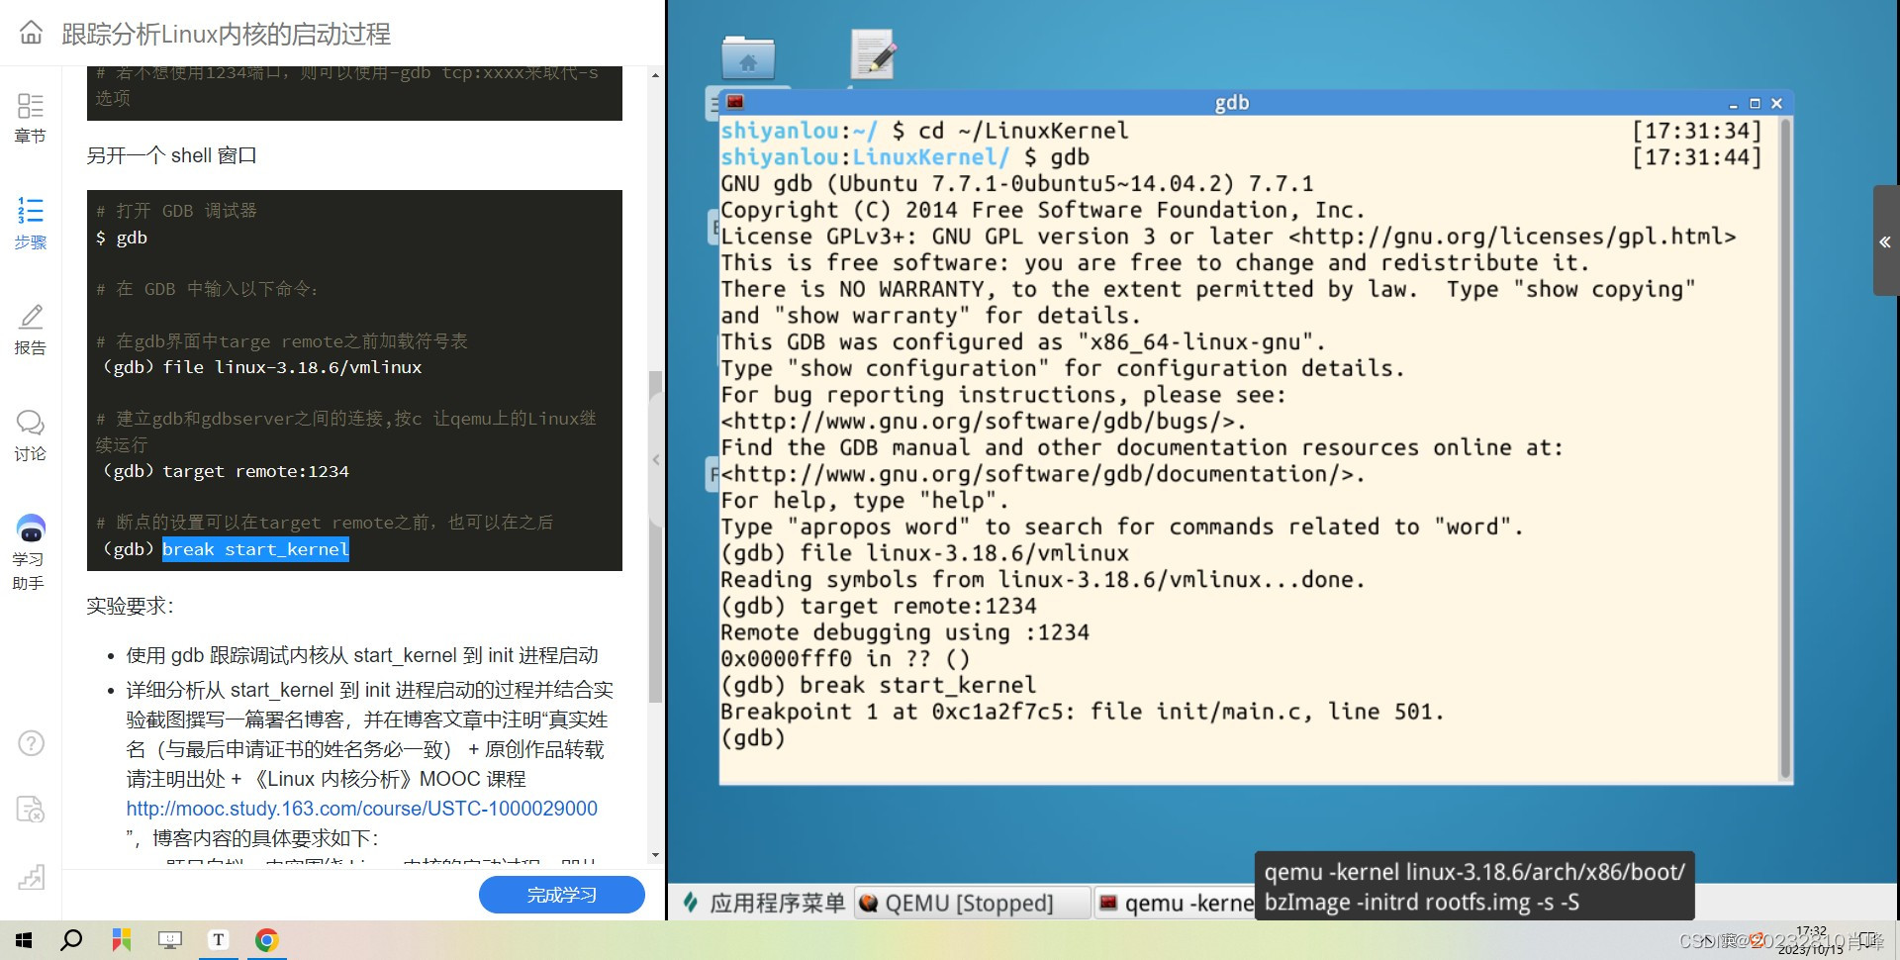Viewport: 1900px width, 960px height.
Task: Click the question-mark help icon
Action: pos(31,743)
